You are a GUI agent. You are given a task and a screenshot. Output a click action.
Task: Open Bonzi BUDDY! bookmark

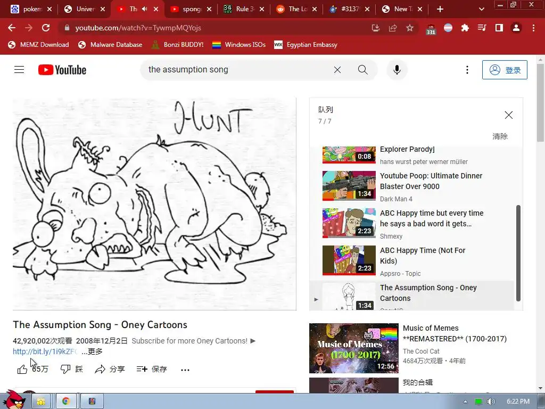[x=177, y=45]
